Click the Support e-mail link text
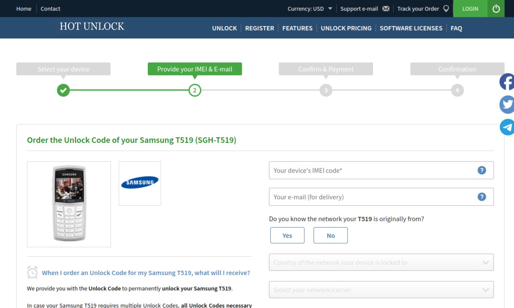 359,9
